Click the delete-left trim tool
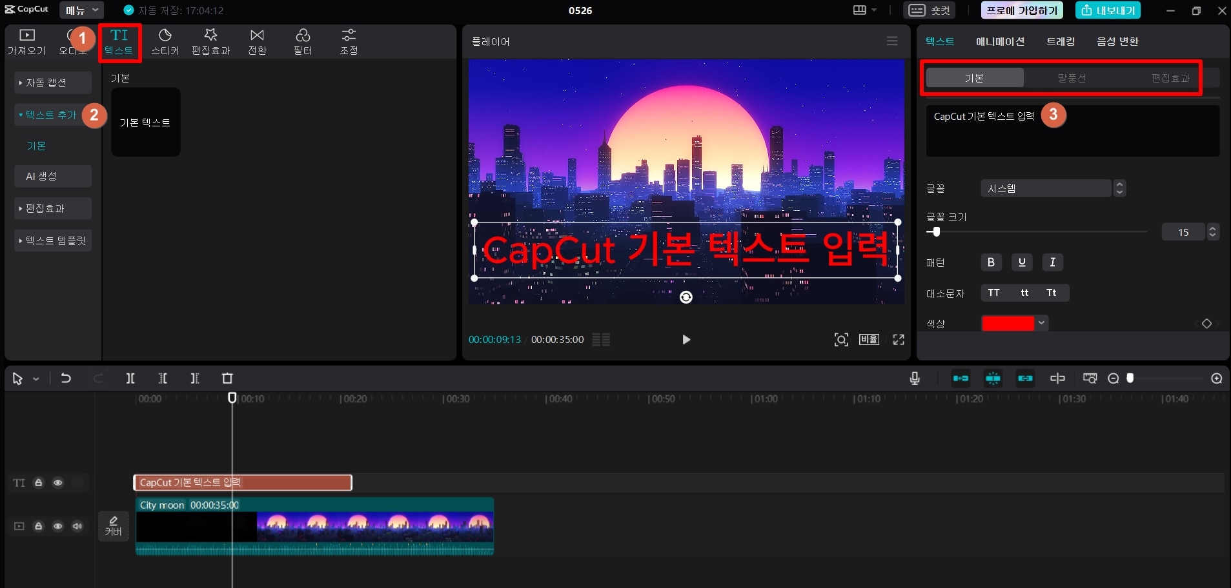This screenshot has height=588, width=1231. (163, 378)
